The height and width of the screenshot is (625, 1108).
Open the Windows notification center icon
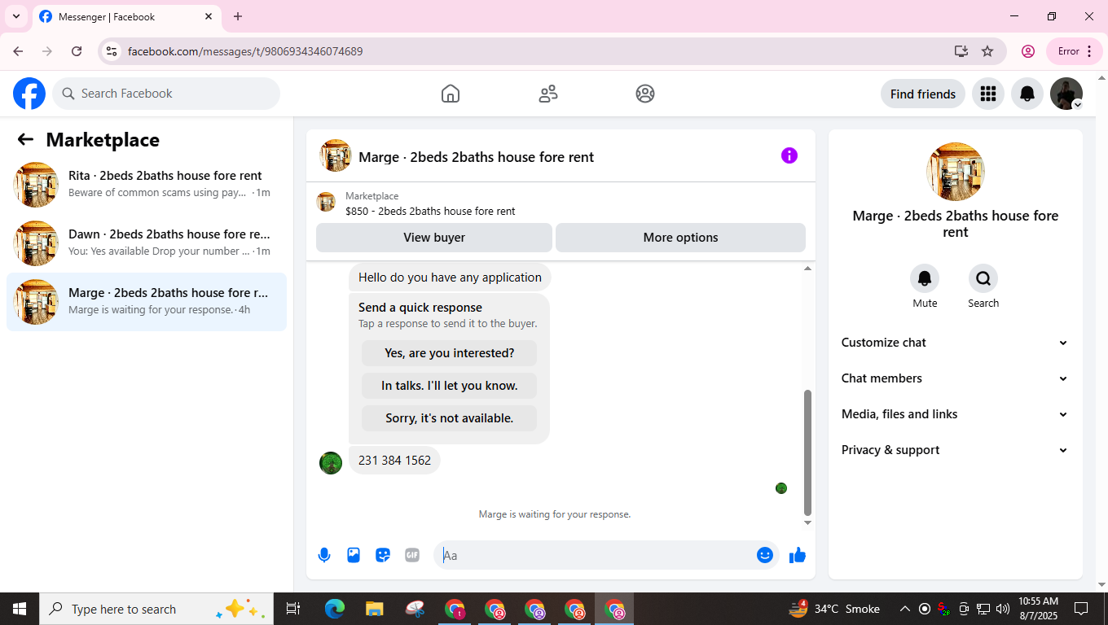click(x=1081, y=609)
